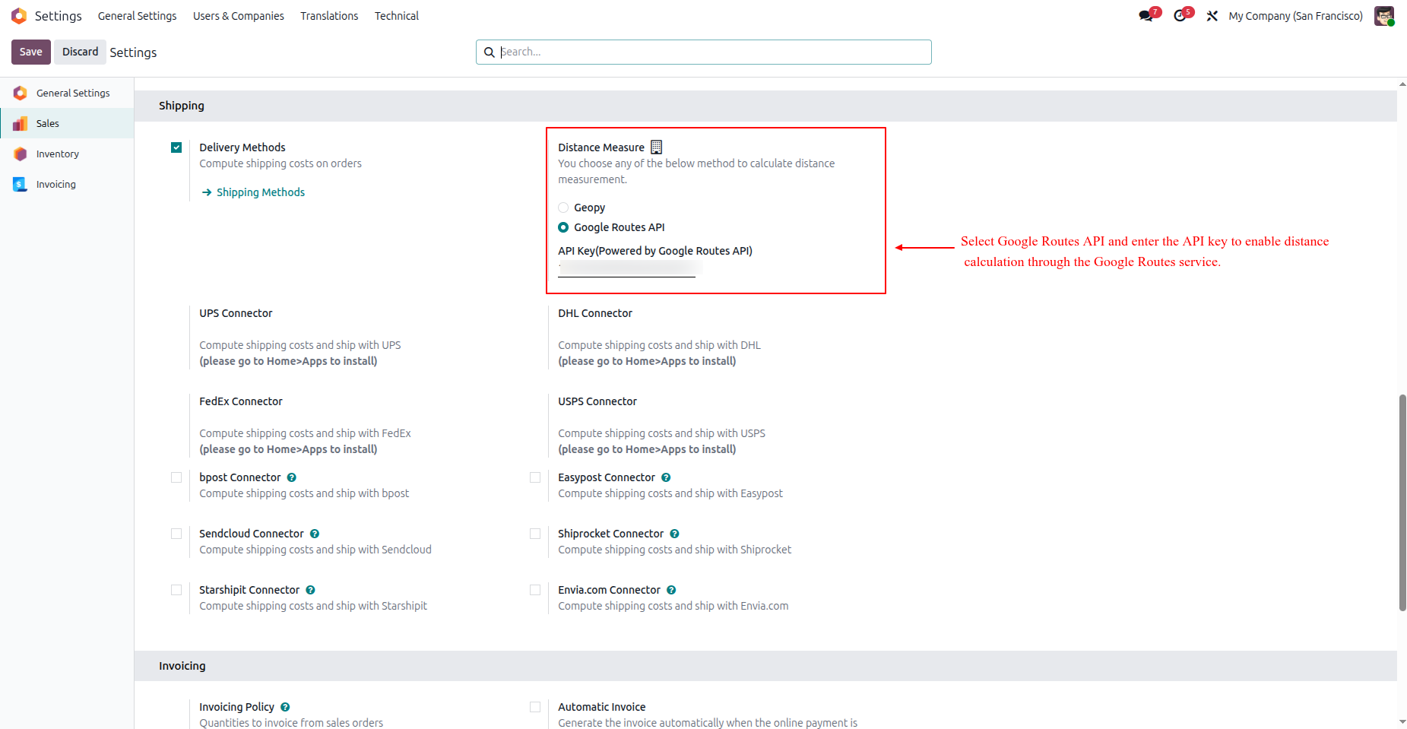Open the activities clock icon
The image size is (1407, 729).
pos(1180,16)
